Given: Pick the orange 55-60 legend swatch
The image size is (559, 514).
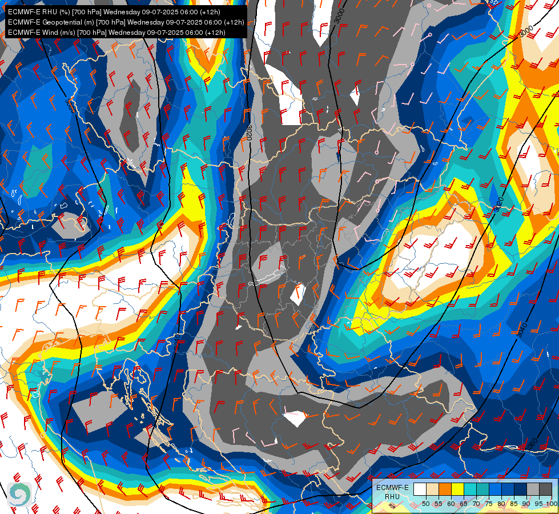Looking at the screenshot, I should point(445,489).
